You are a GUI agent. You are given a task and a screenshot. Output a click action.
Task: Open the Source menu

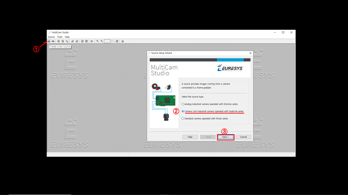click(52, 37)
